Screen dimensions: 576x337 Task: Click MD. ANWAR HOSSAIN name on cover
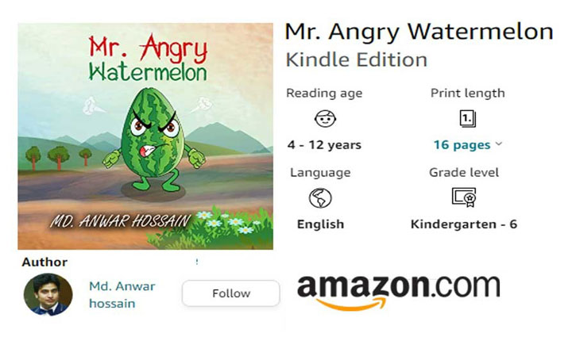(120, 220)
